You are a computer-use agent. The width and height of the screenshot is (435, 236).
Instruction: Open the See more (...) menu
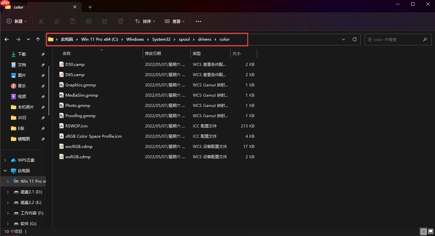[198, 21]
